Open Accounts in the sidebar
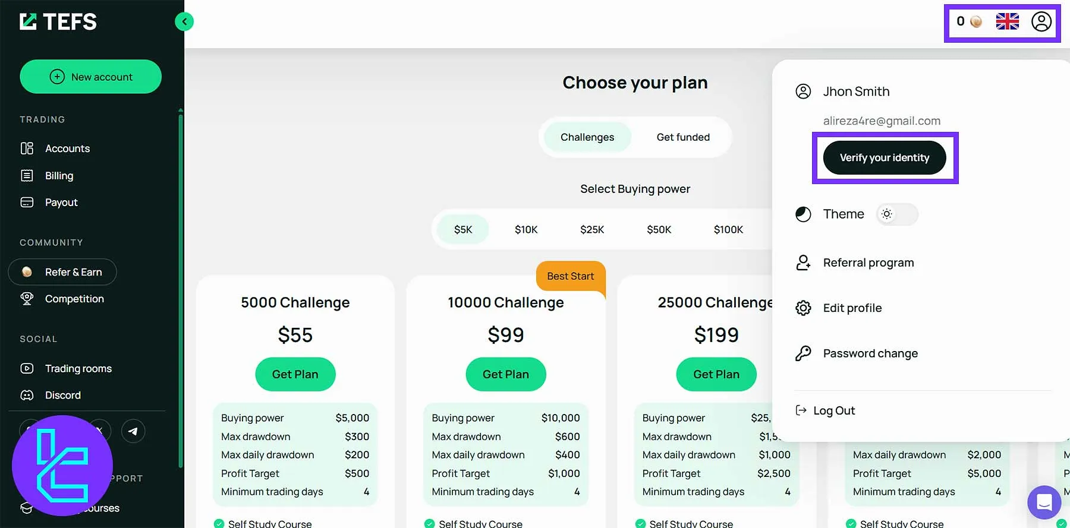The width and height of the screenshot is (1070, 528). click(67, 148)
